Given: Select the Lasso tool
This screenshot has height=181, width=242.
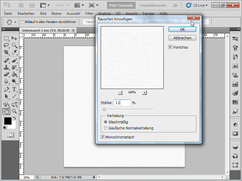Looking at the screenshot, I should point(6,45).
